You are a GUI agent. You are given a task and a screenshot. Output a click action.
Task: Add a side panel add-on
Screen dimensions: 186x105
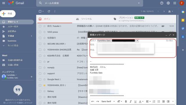point(183,50)
